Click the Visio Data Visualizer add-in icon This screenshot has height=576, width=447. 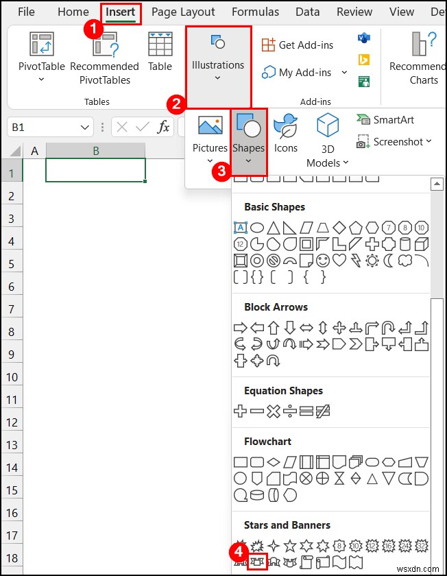(363, 38)
